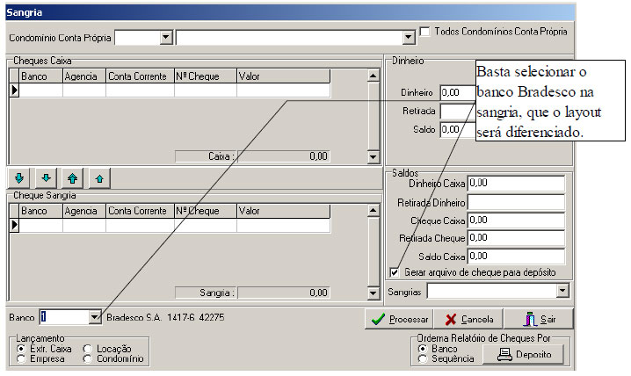Expand the wide condomínio name dropdown
631x376 pixels.
[408, 38]
